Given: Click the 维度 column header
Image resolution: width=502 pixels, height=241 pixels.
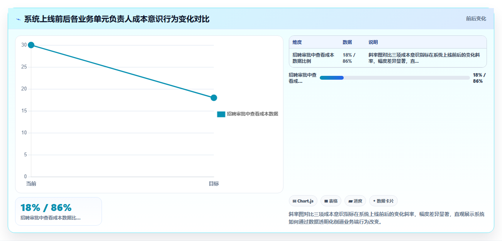Looking at the screenshot, I should 297,42.
